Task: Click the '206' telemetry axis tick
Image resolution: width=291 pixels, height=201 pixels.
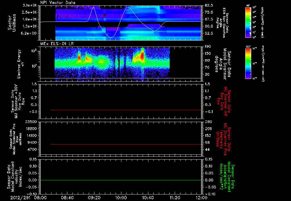Action: (x=208, y=129)
